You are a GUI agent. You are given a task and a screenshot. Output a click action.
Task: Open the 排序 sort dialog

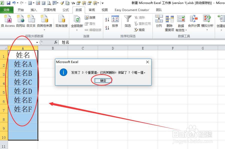115,21
